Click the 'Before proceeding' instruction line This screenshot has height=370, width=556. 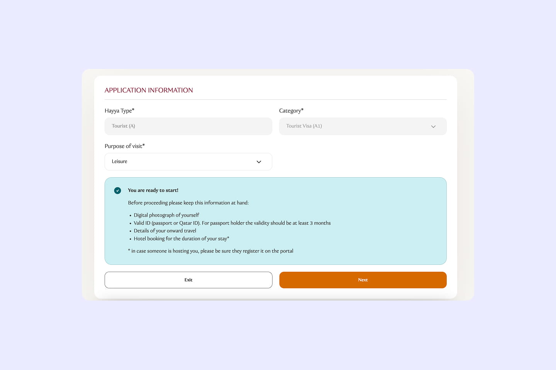(188, 203)
